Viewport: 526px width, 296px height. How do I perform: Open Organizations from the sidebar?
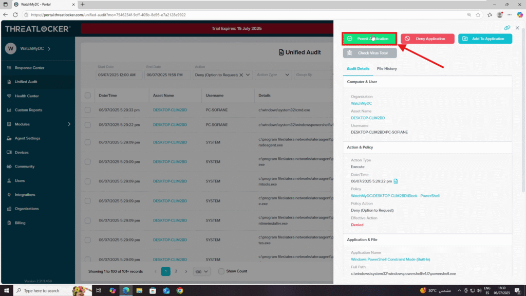27,209
